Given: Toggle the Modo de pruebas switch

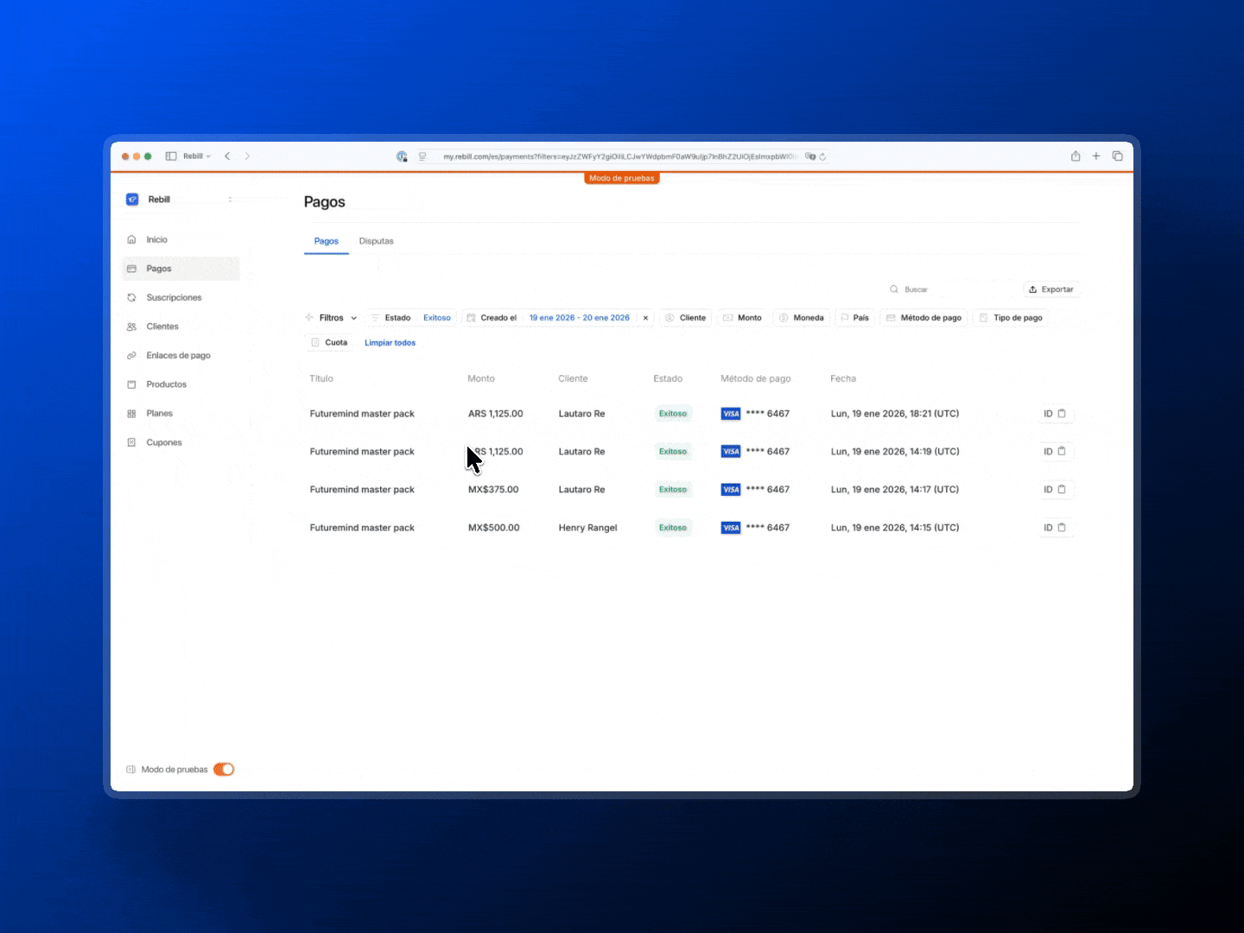Looking at the screenshot, I should click(224, 770).
